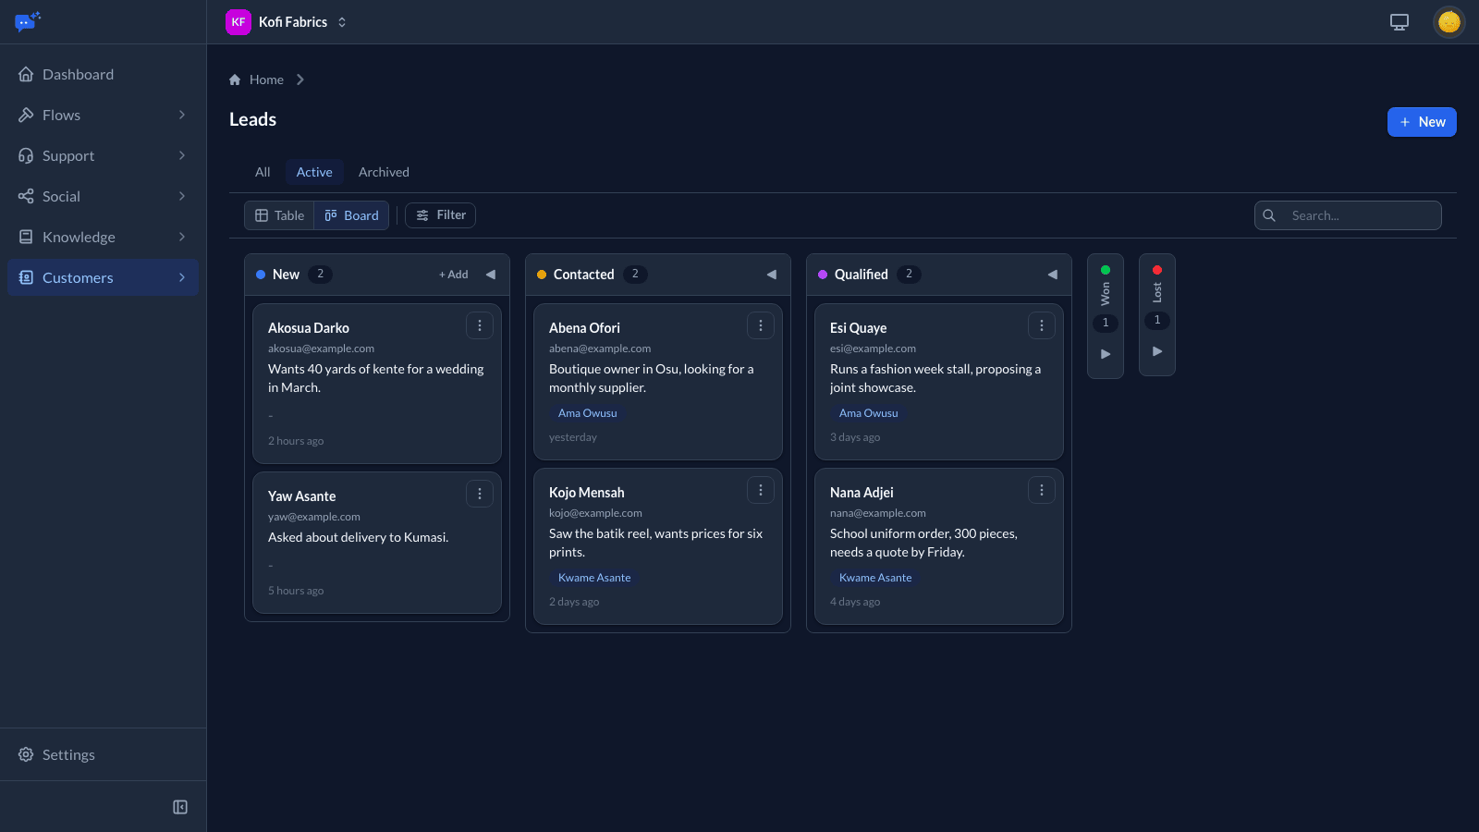The height and width of the screenshot is (832, 1479).
Task: Collapse the Contacted column
Action: tap(772, 275)
